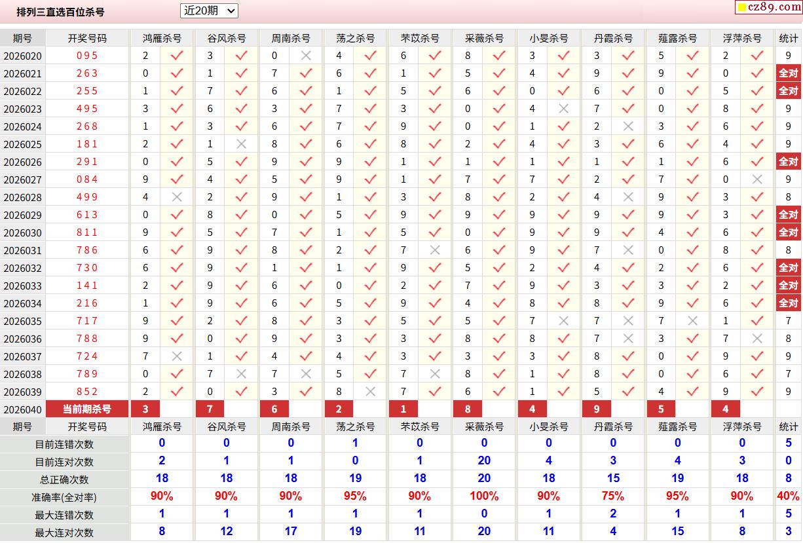Click the 采薇 check mark in row 2026039
803x543 pixels.
(x=499, y=392)
